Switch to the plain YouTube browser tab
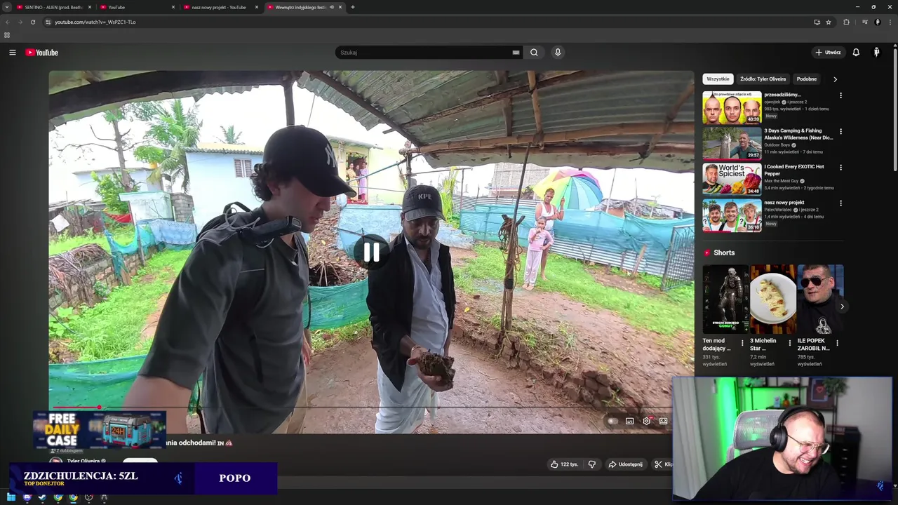Screen dimensions: 898x505 (x=137, y=7)
